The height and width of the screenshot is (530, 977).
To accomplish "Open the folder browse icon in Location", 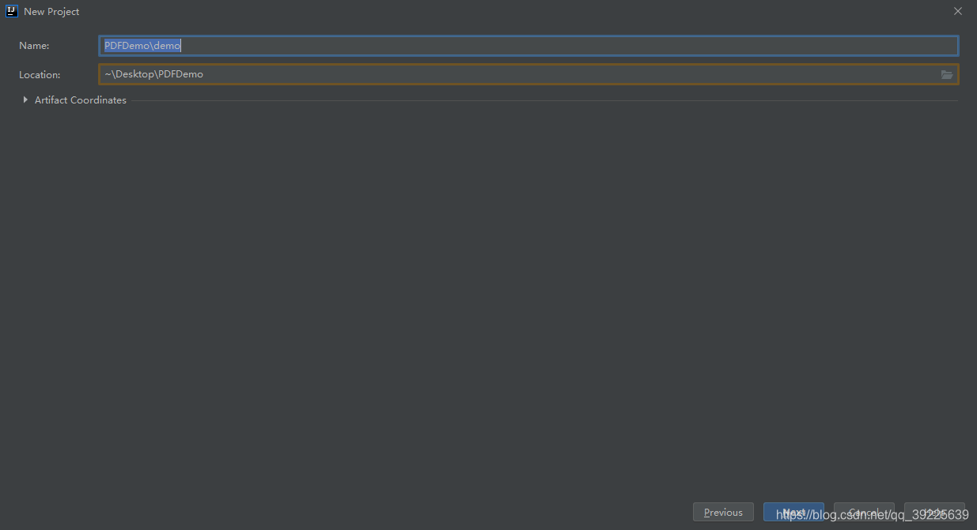I will click(x=947, y=74).
